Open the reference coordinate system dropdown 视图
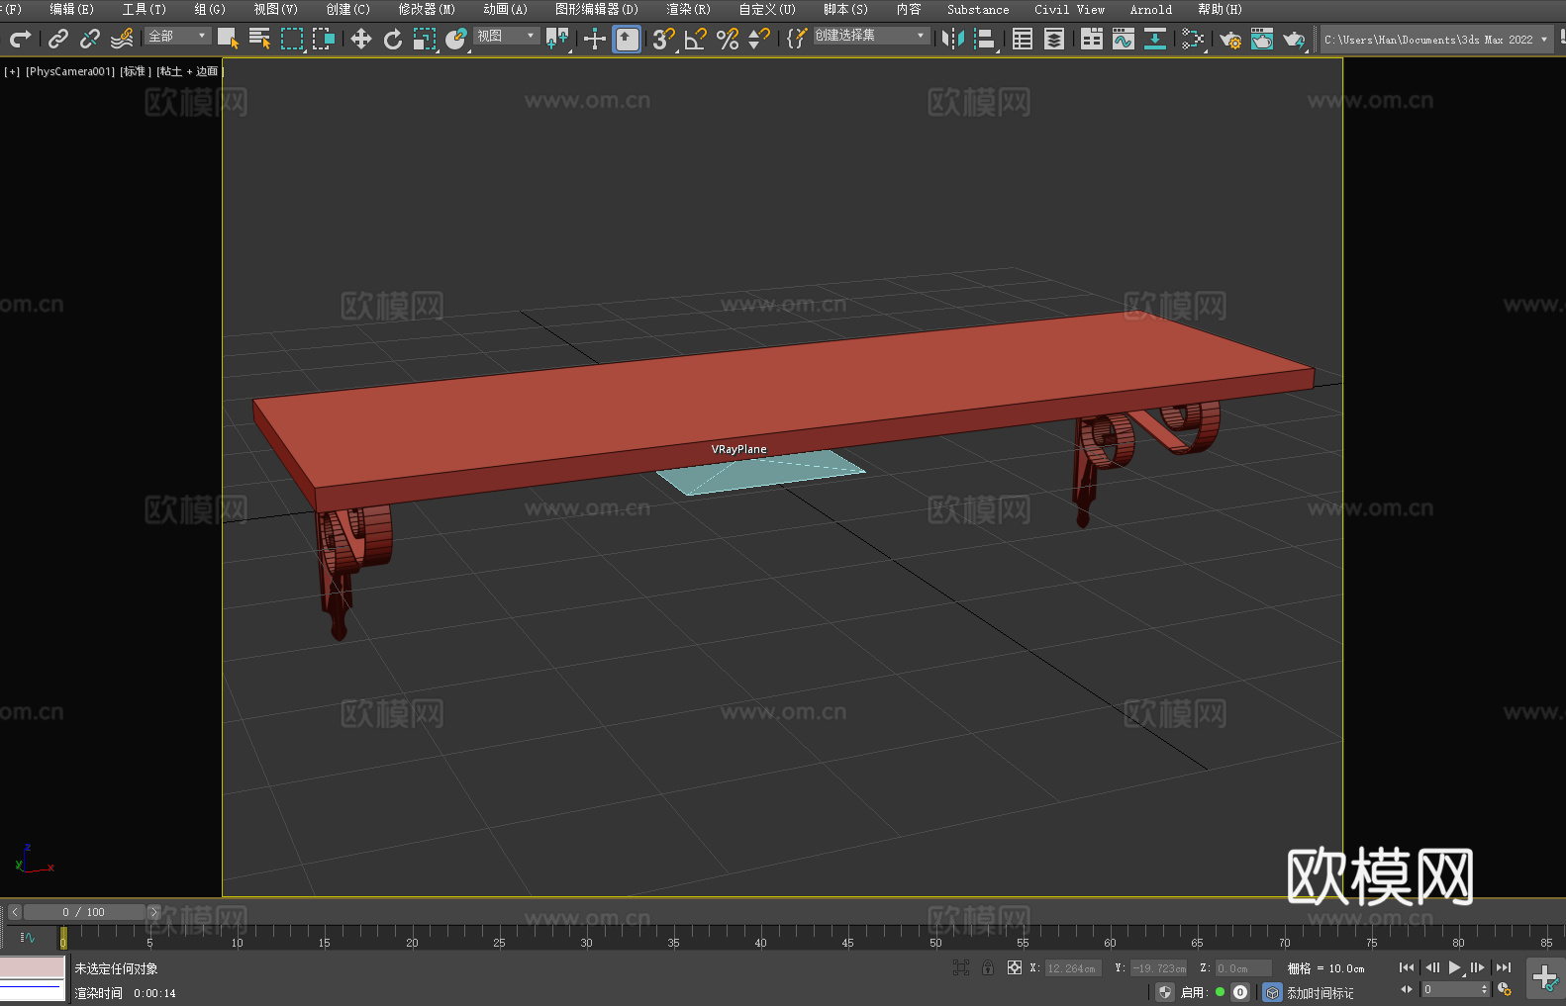 506,36
